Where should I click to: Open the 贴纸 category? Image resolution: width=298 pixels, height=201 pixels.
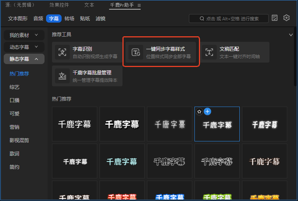click(85, 19)
